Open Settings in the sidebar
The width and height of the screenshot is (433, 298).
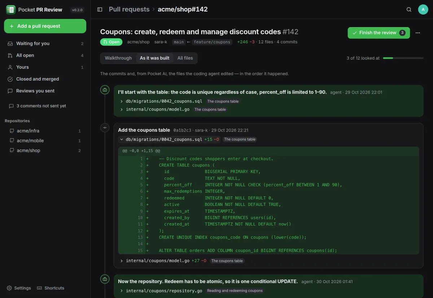pyautogui.click(x=19, y=288)
